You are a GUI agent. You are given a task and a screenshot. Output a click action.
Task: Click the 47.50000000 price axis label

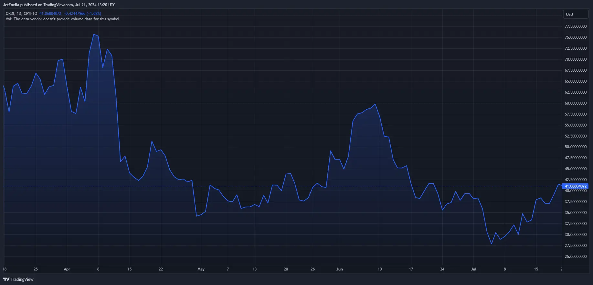click(x=576, y=158)
